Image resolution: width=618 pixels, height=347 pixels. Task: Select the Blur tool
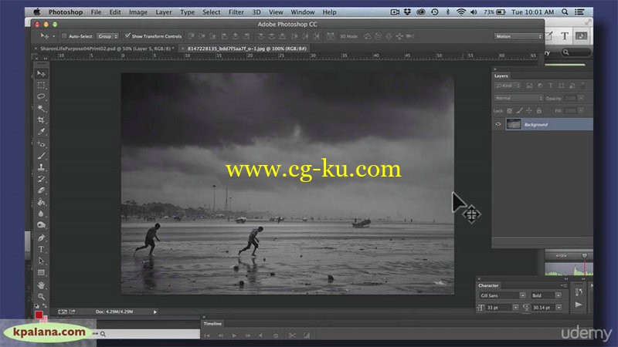coord(41,214)
